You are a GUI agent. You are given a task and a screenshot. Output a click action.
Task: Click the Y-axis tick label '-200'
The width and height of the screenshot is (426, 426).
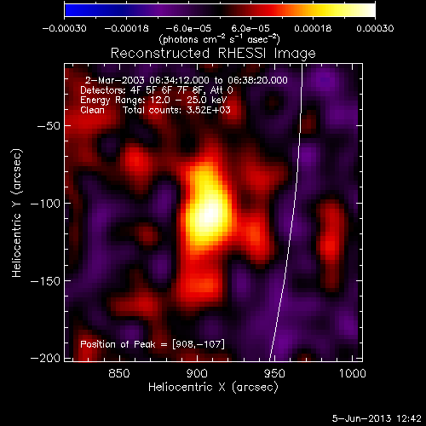point(45,358)
